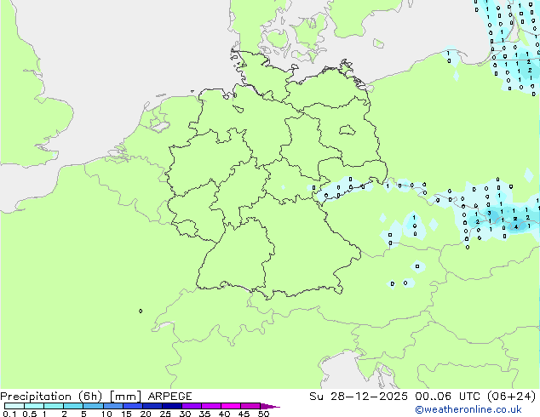Click the '0.5' legend scale label

(x=30, y=414)
